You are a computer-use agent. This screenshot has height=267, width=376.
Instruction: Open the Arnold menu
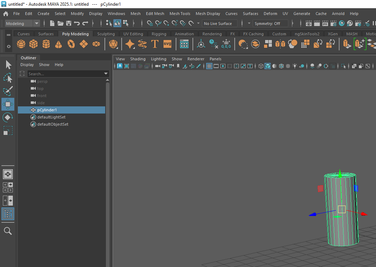[338, 14]
